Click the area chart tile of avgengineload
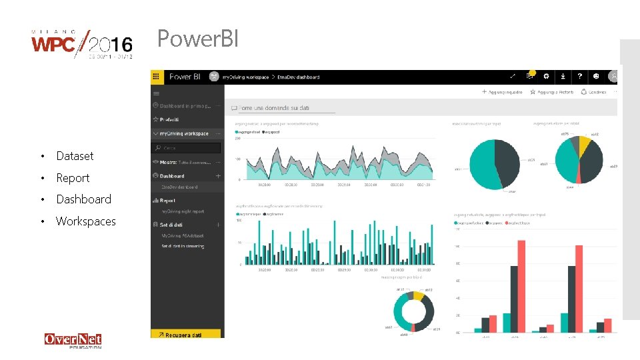The image size is (640, 360). (x=334, y=155)
